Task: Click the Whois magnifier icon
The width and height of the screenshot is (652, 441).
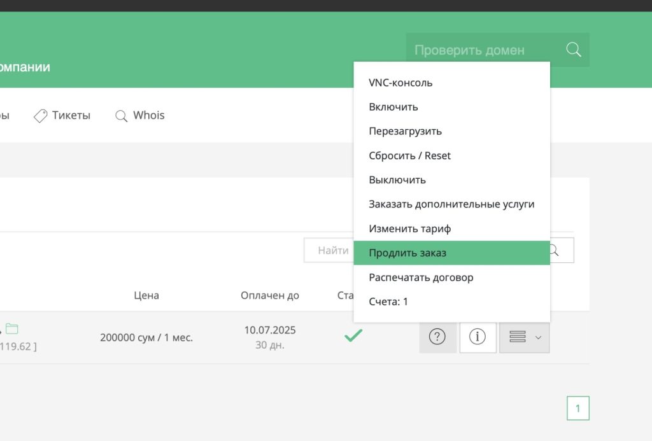Action: (x=121, y=116)
